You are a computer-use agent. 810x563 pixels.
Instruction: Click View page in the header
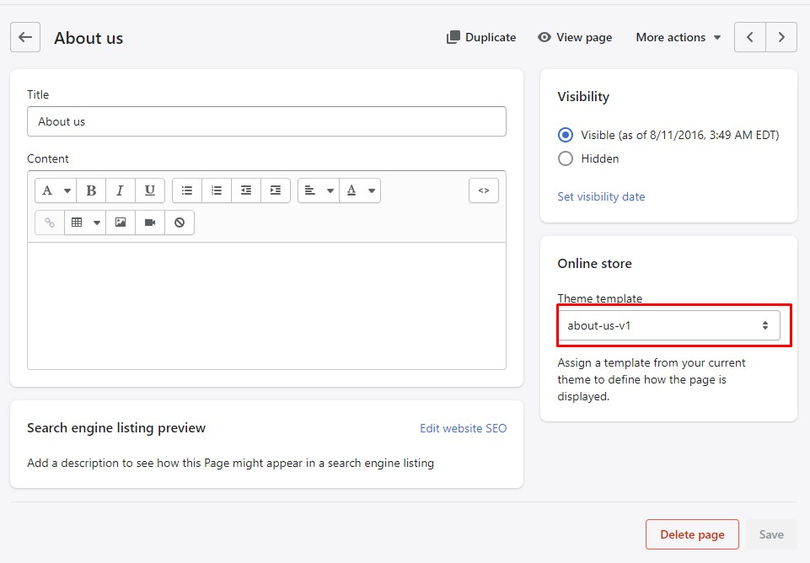[x=575, y=37]
